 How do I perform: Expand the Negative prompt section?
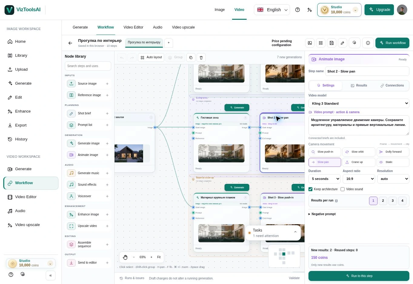pos(322,214)
